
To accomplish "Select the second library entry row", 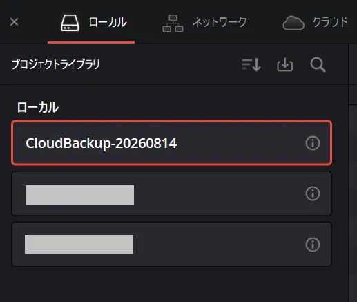I will [x=171, y=194].
